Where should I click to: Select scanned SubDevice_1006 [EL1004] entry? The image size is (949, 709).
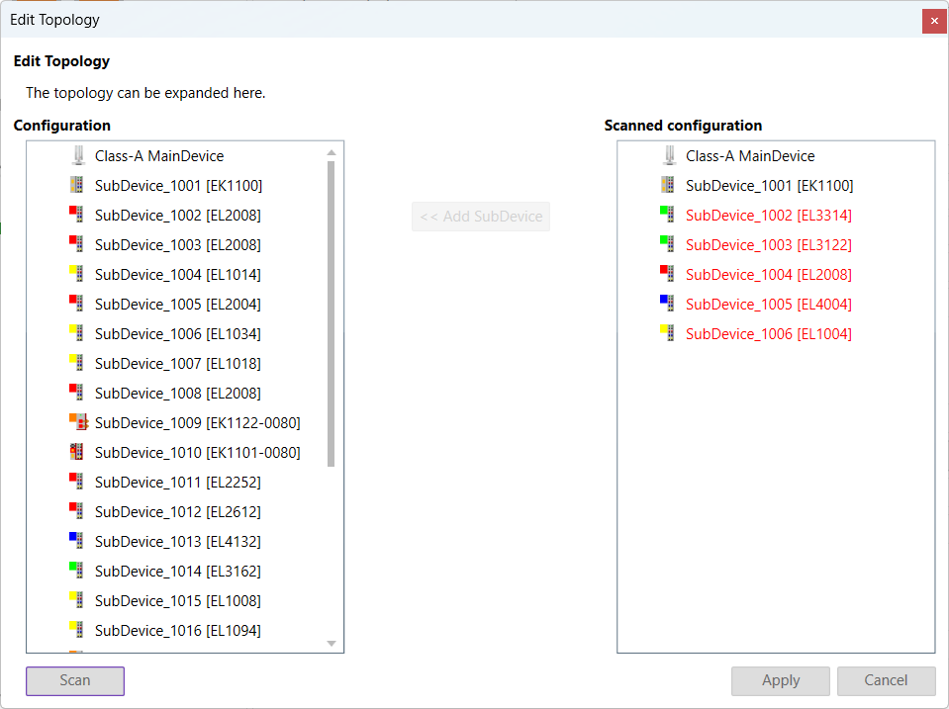click(768, 333)
